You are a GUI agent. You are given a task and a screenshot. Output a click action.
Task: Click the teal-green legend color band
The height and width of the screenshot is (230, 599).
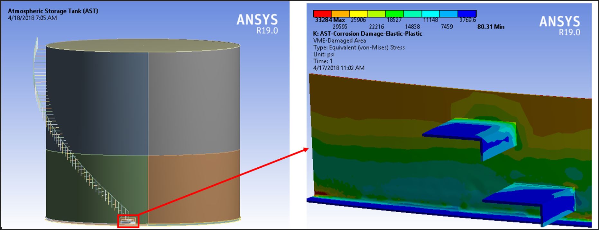point(412,13)
